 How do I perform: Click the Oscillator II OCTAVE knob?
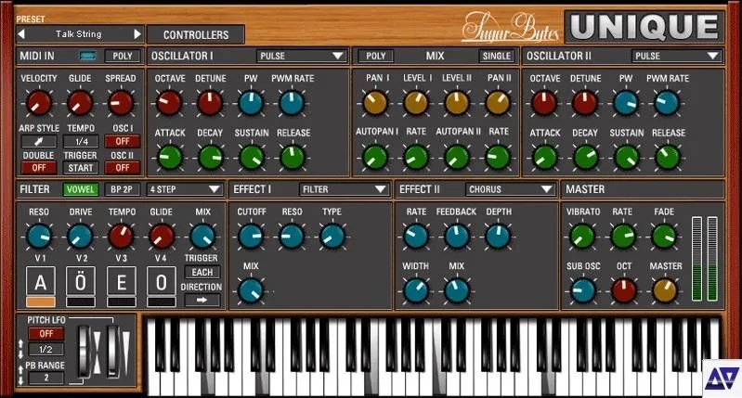pos(544,103)
